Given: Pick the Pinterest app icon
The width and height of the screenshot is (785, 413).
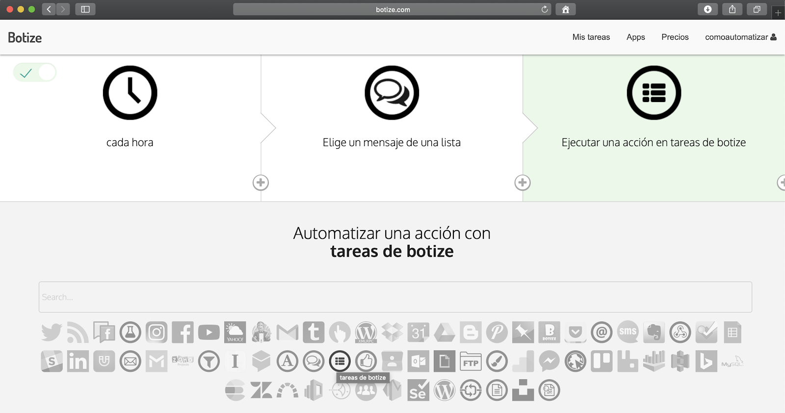Looking at the screenshot, I should [x=497, y=333].
